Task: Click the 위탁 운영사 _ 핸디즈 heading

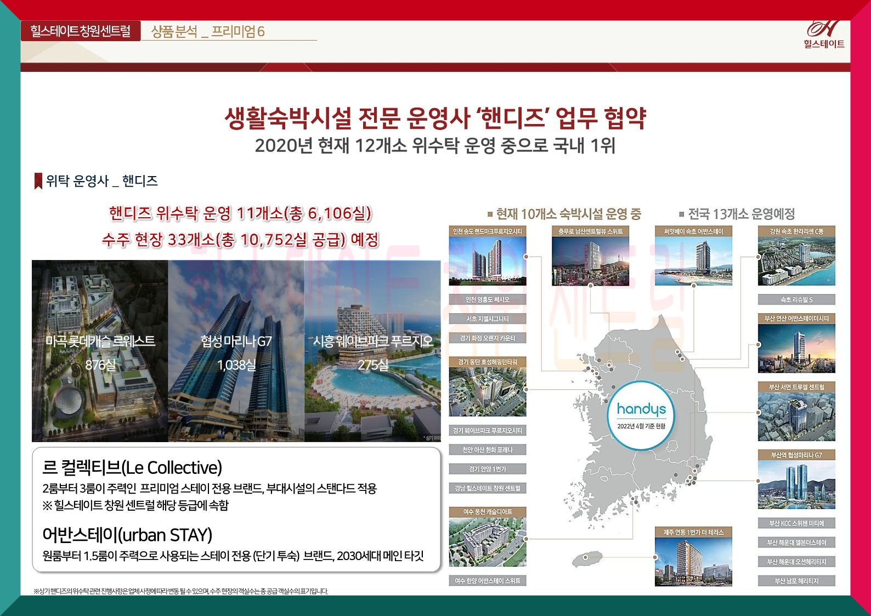Action: click(x=102, y=181)
